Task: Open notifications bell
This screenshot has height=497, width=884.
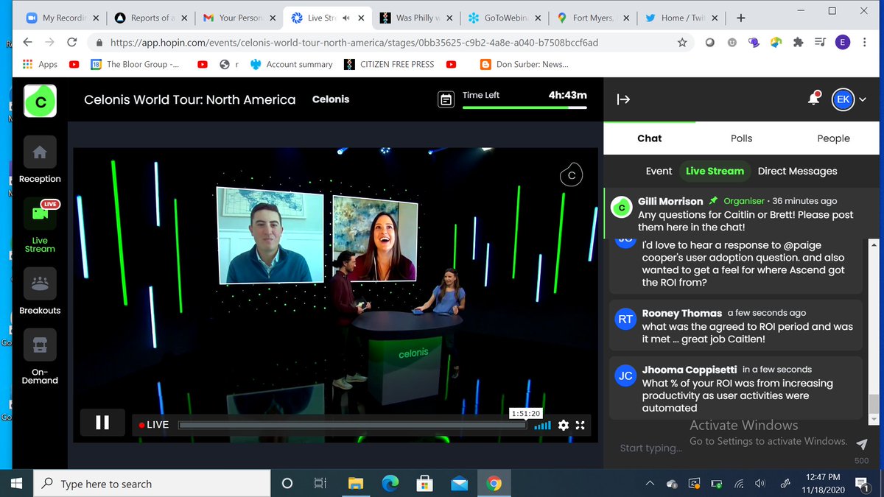Action: pyautogui.click(x=814, y=99)
